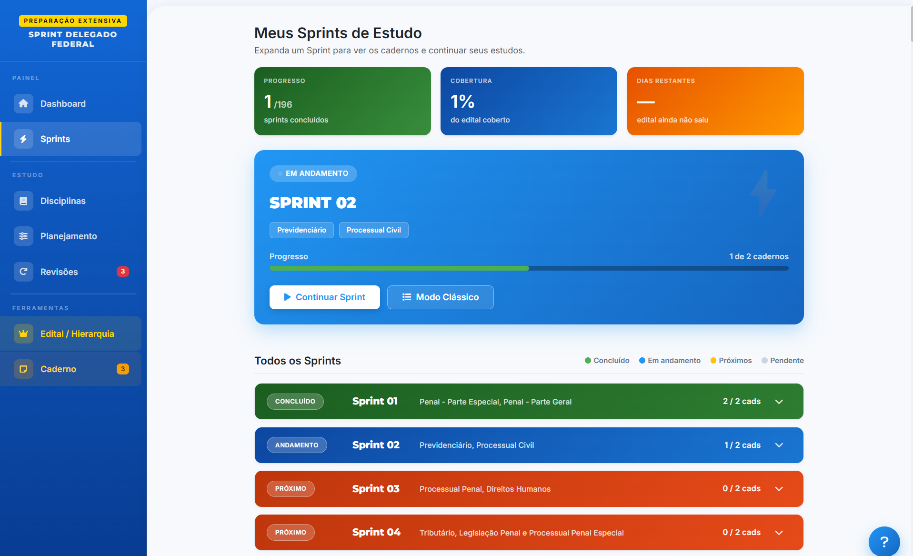Click the Dias Restantes card
Screen dimensions: 913x556
tap(715, 101)
